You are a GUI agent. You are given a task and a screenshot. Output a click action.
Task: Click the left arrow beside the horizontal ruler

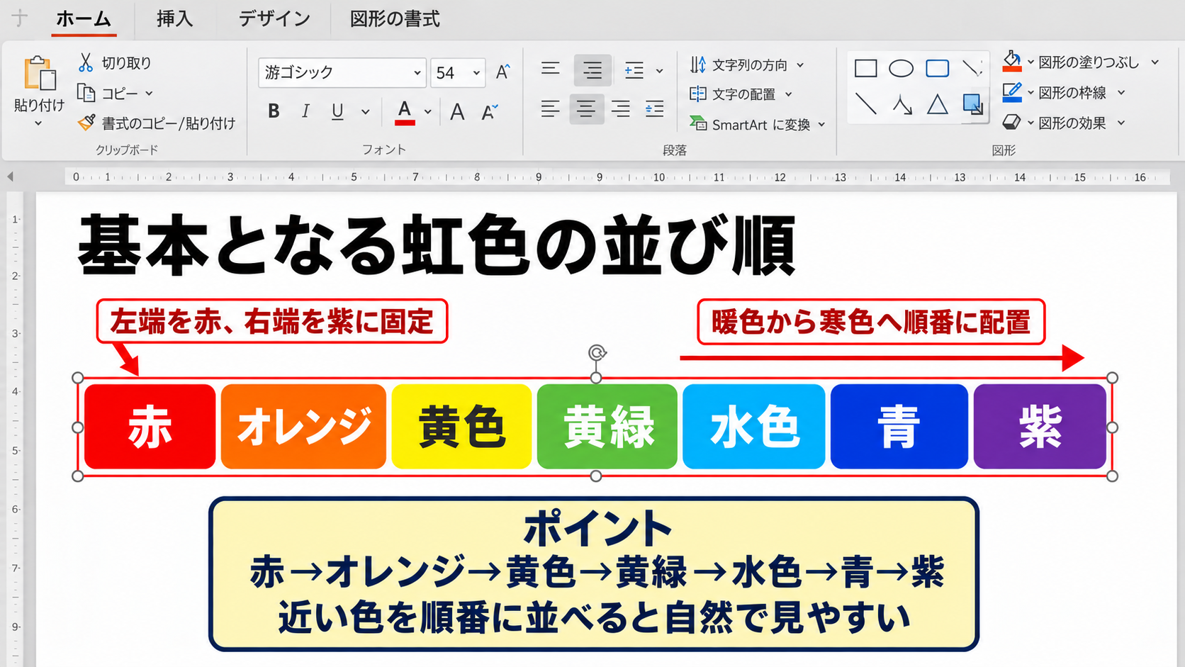pyautogui.click(x=10, y=176)
